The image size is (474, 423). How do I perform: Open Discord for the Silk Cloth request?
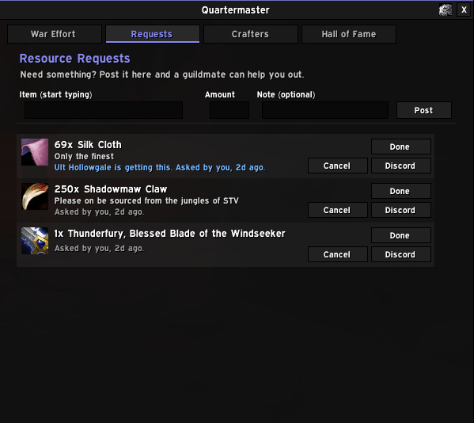pyautogui.click(x=401, y=166)
